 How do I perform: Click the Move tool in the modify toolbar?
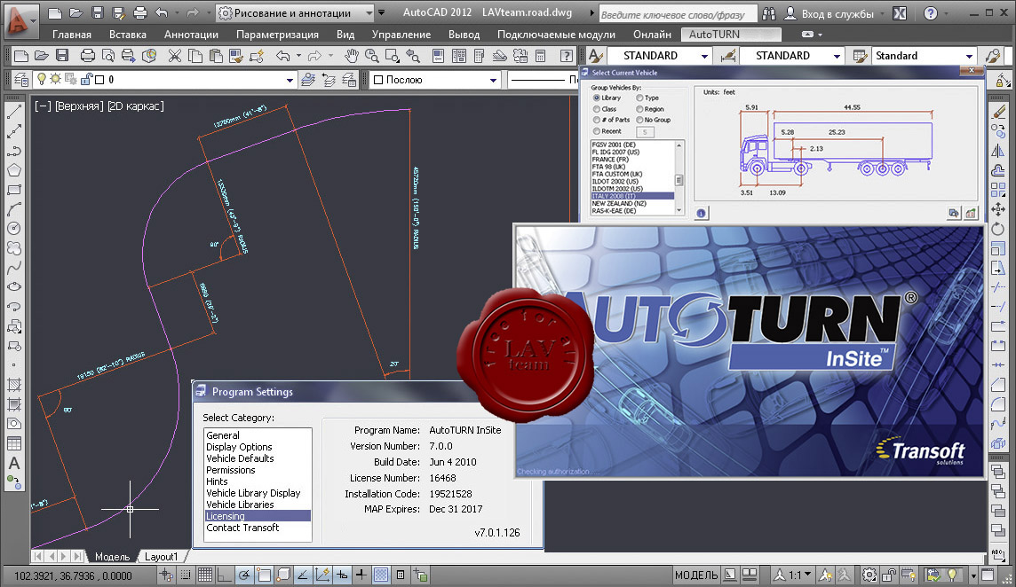pos(998,209)
